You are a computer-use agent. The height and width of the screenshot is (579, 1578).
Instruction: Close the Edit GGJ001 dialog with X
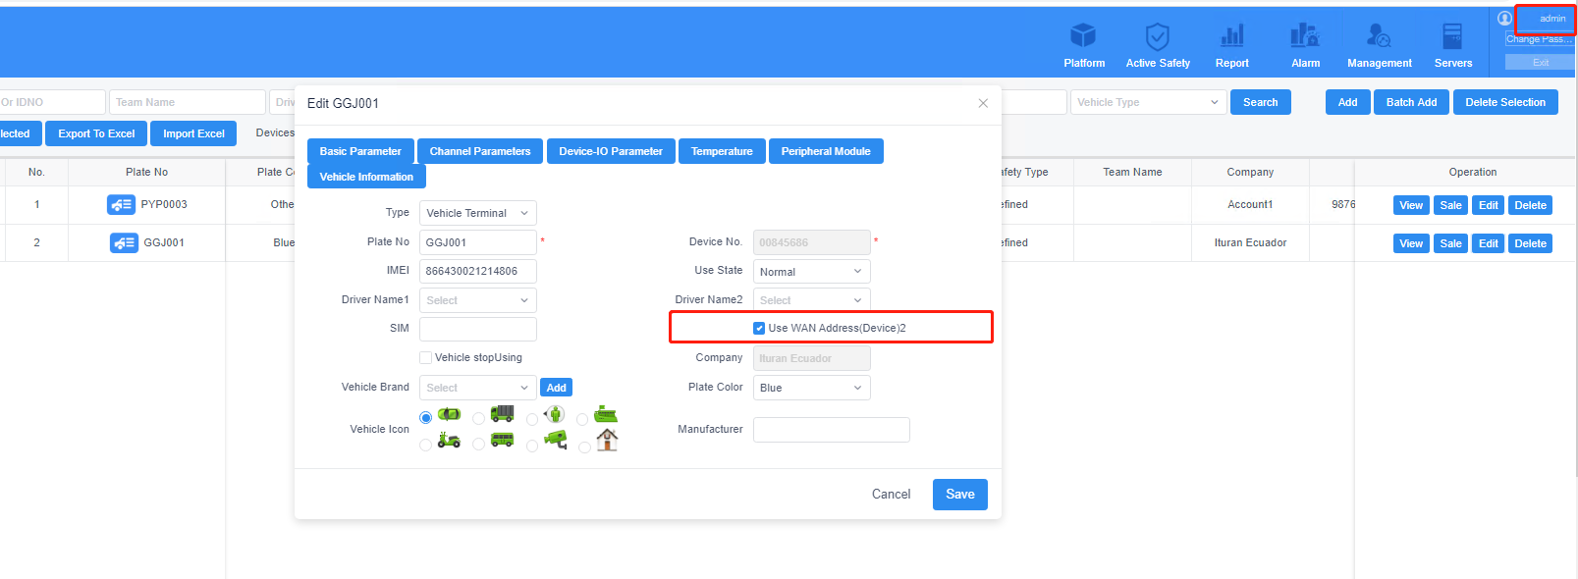[983, 103]
